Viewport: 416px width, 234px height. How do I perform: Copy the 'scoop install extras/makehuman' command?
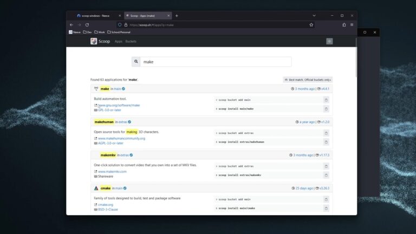[x=326, y=142]
